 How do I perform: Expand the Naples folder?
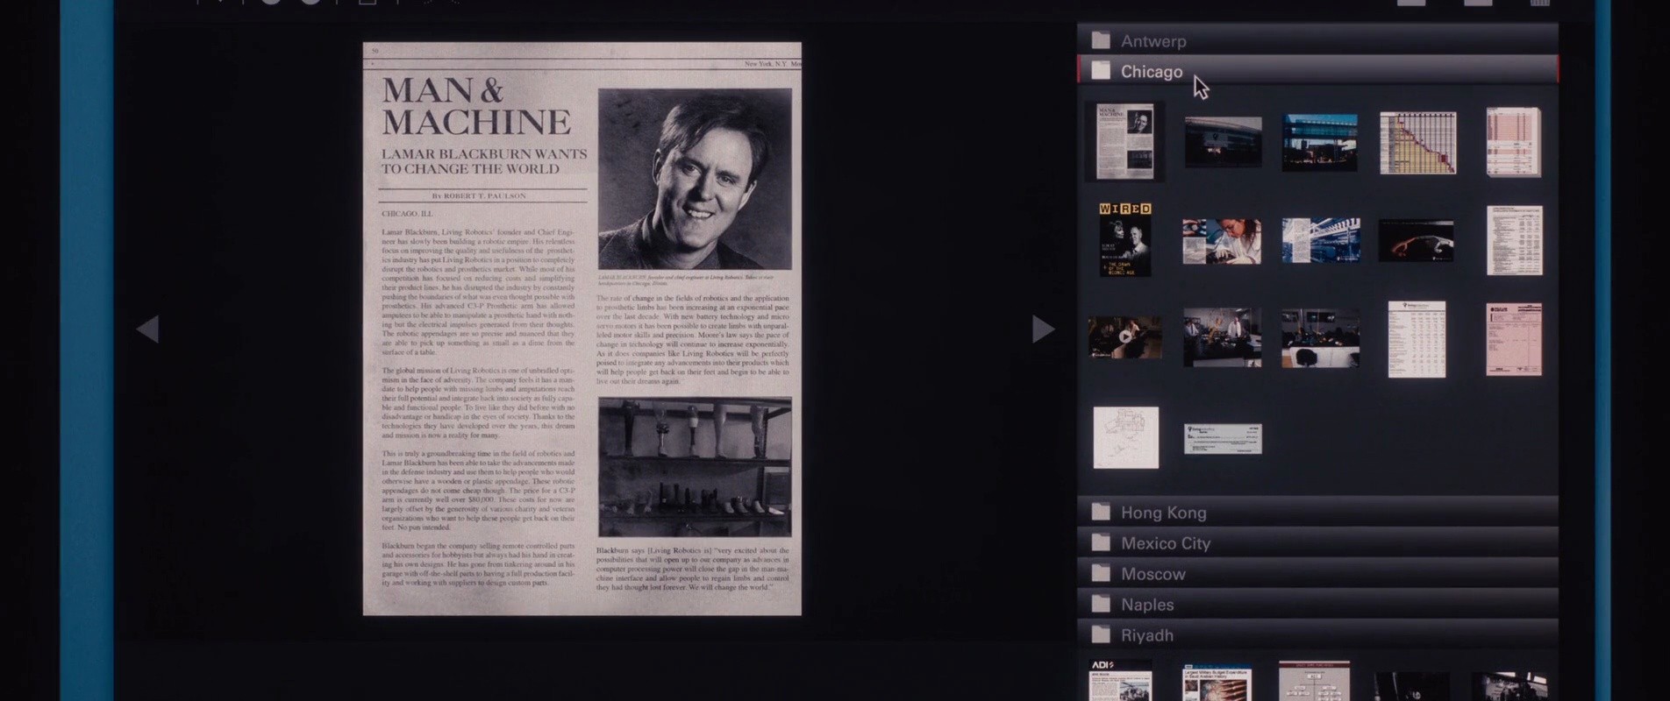pos(1317,604)
